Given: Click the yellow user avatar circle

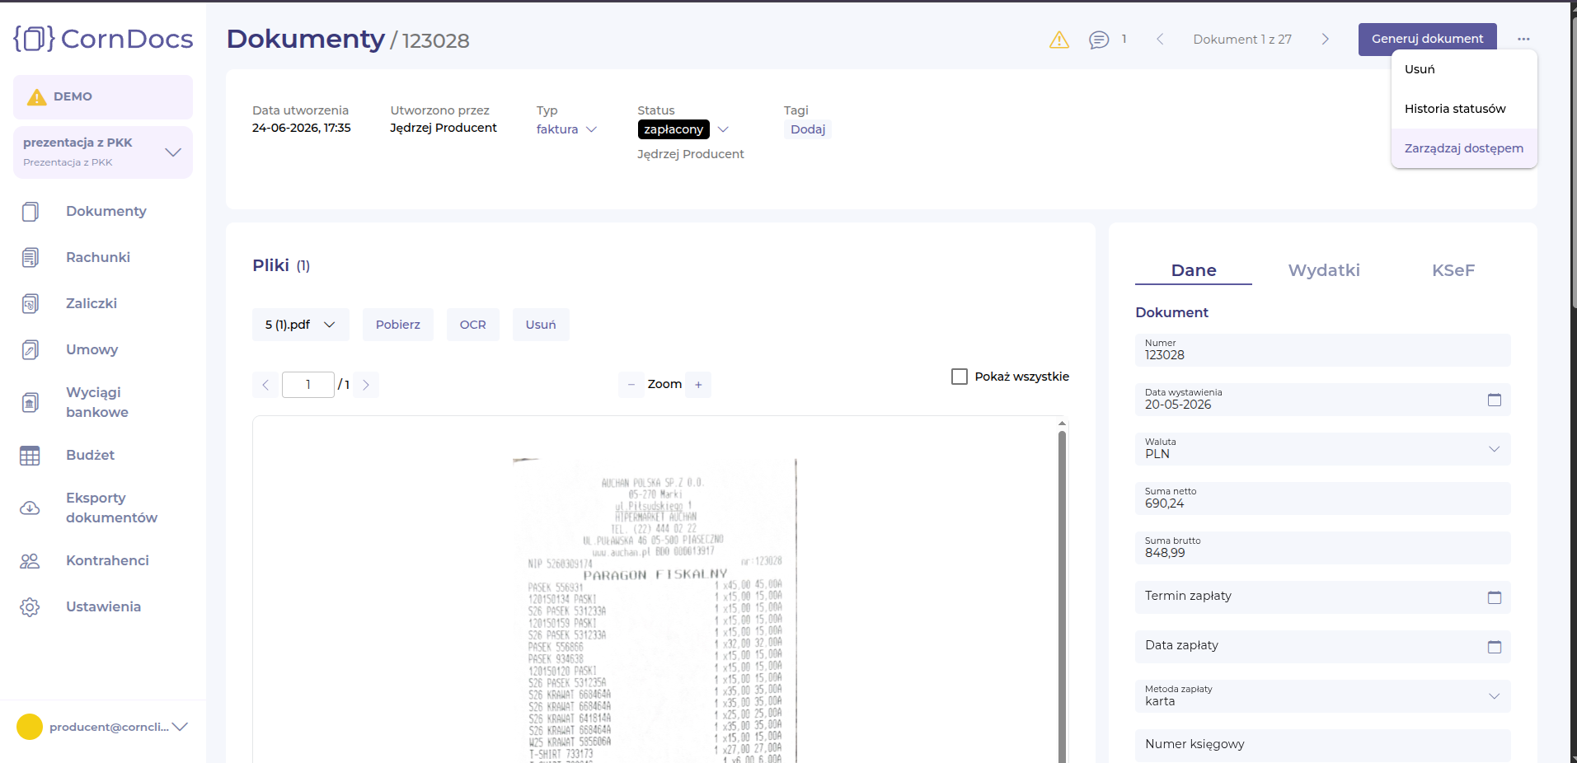Looking at the screenshot, I should click(x=30, y=727).
